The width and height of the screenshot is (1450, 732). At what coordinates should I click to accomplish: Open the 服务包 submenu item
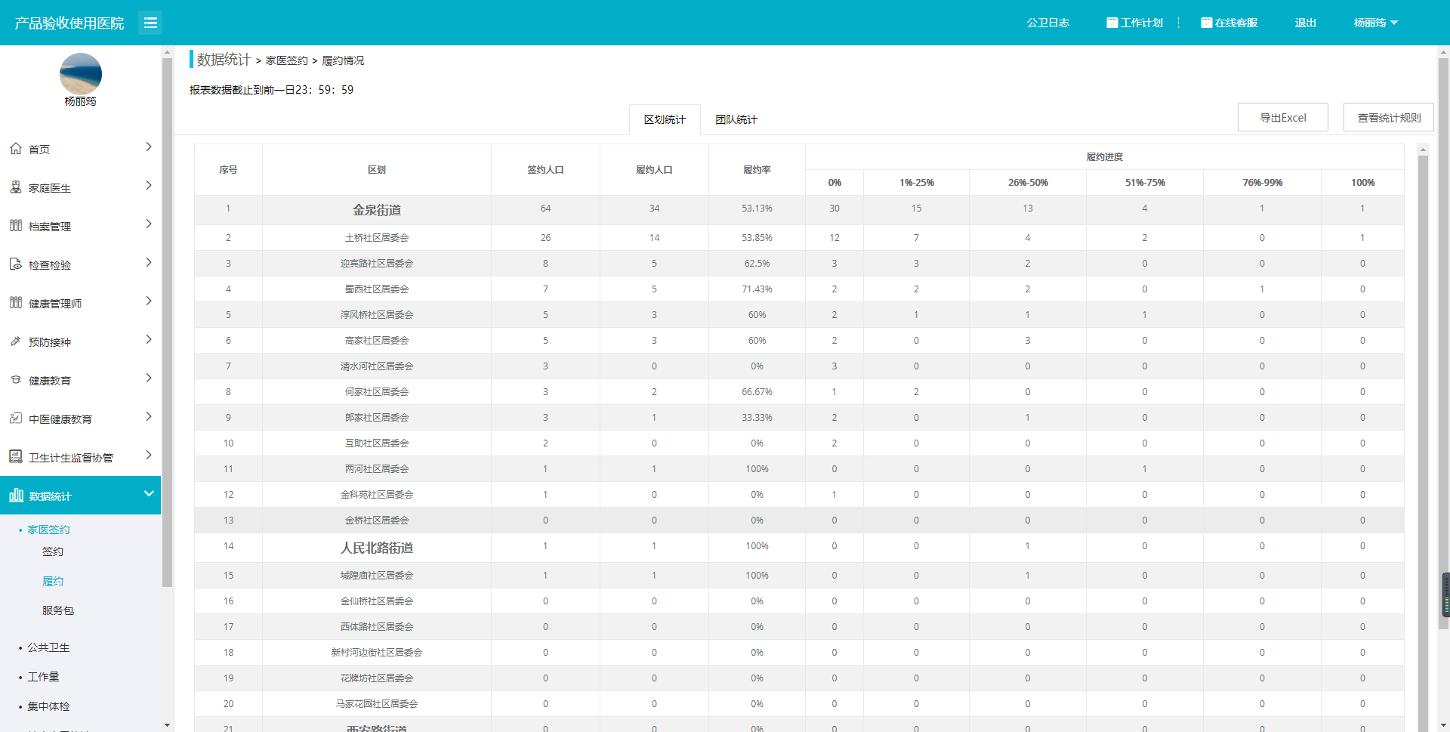pos(58,610)
